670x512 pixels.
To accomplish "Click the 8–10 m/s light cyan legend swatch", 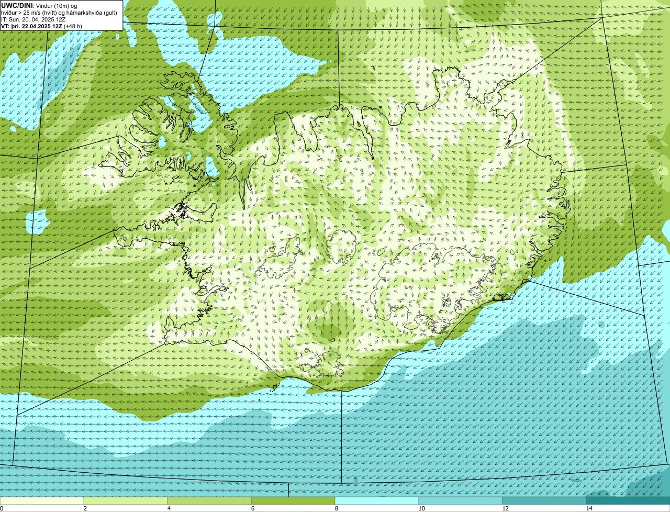I will click(377, 500).
